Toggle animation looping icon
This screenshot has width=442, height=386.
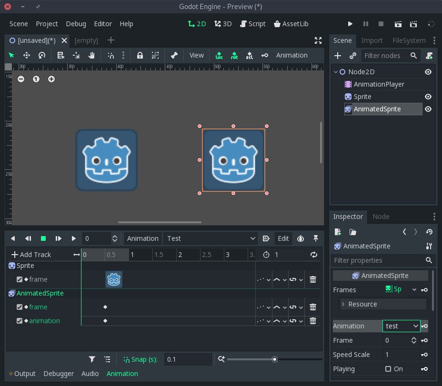pos(314,255)
